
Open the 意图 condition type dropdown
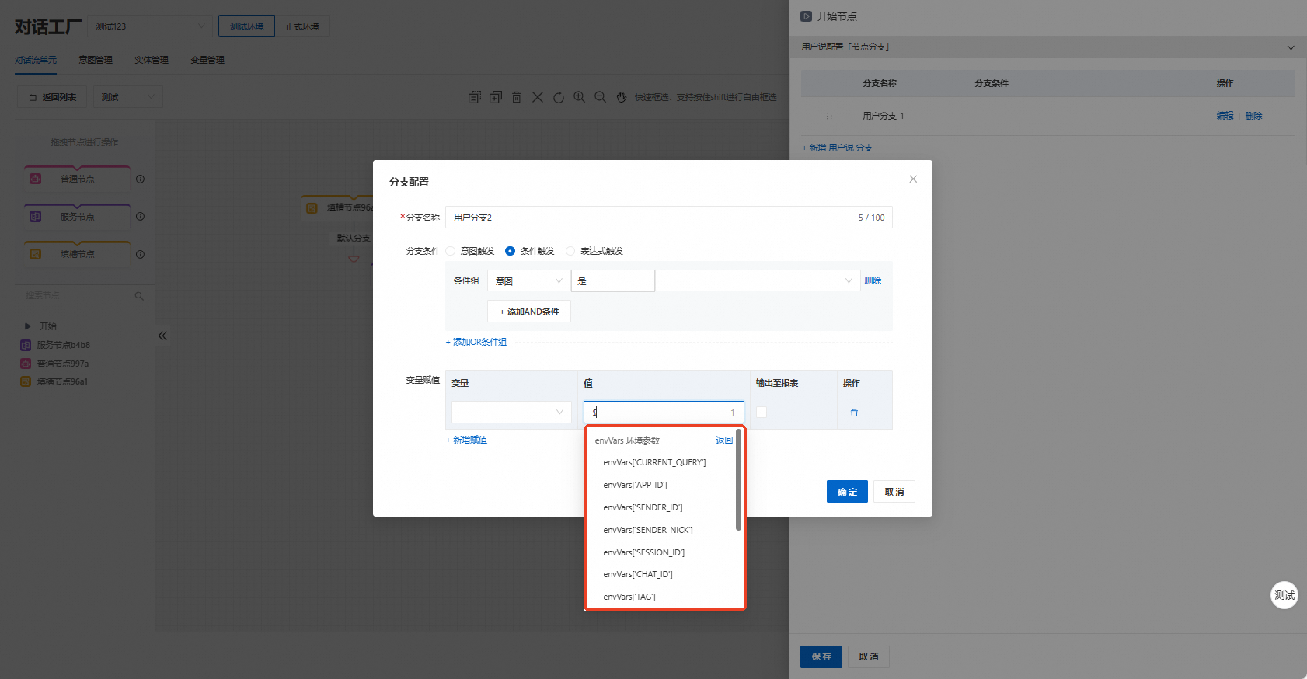(x=529, y=280)
